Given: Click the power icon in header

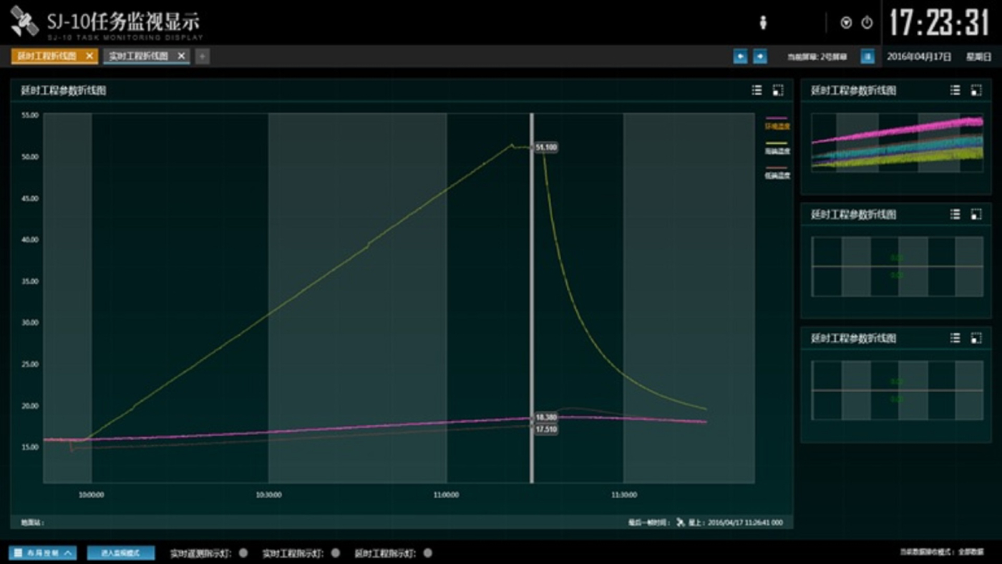Looking at the screenshot, I should [867, 23].
